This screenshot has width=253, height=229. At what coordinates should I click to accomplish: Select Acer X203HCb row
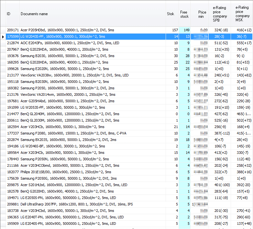[x=93, y=153]
